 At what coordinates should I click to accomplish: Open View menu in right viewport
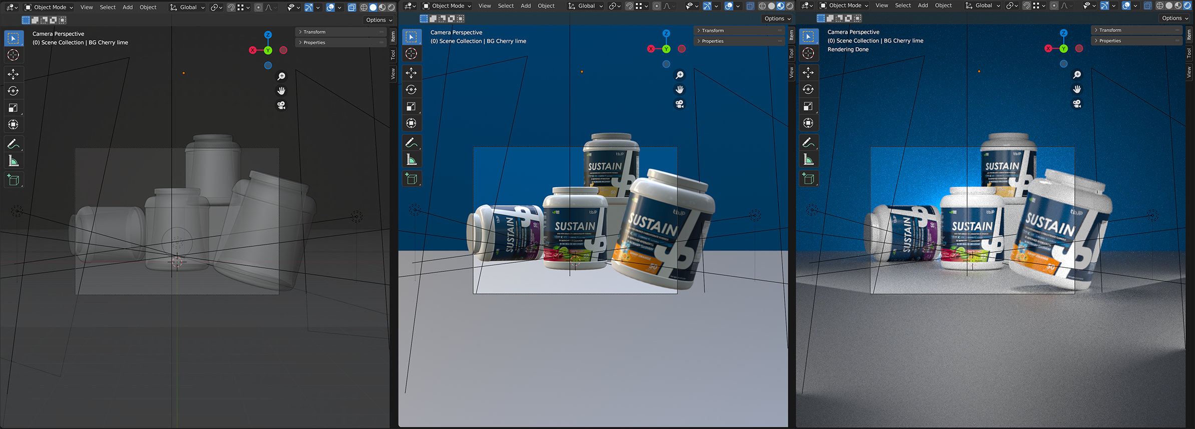click(x=882, y=6)
